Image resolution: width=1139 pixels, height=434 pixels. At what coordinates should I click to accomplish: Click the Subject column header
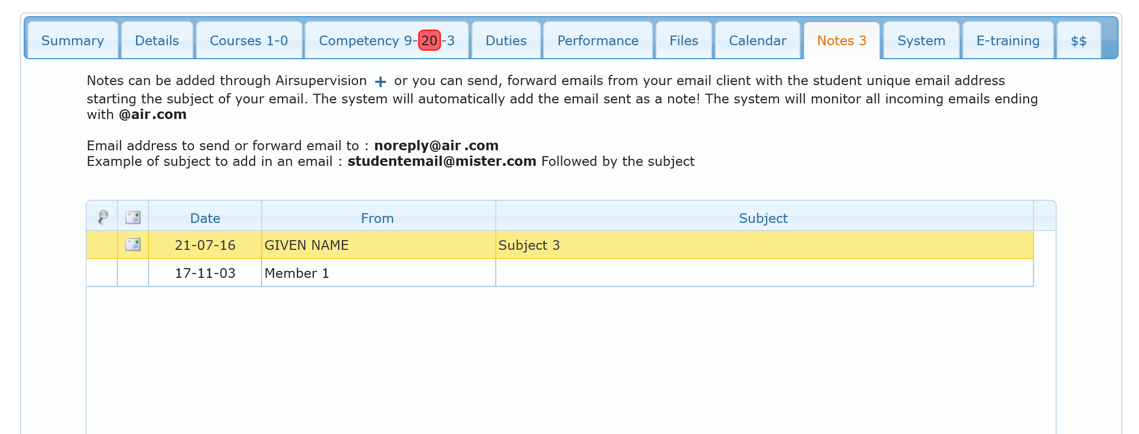[x=763, y=218]
